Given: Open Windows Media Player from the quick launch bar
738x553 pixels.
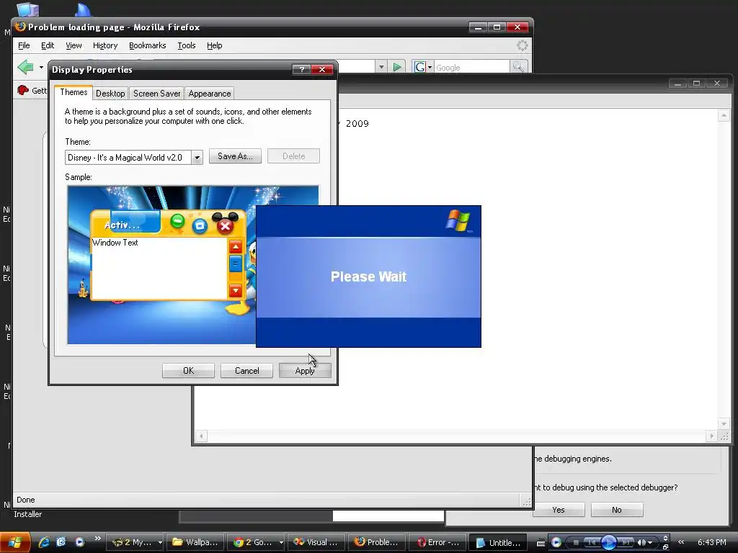Looking at the screenshot, I should pos(80,542).
